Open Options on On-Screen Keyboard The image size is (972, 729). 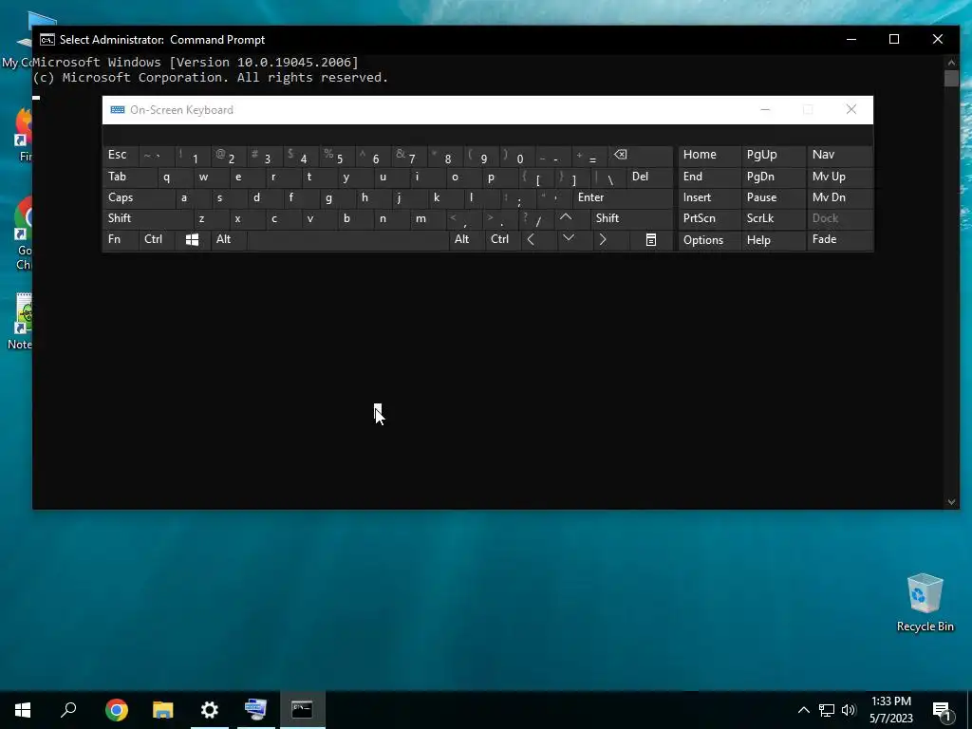[x=708, y=240]
